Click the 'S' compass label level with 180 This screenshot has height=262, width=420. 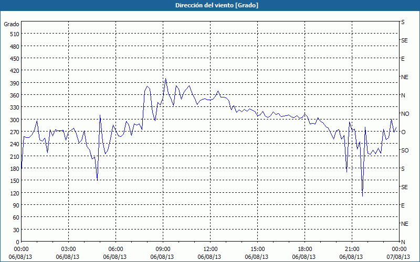click(x=403, y=169)
